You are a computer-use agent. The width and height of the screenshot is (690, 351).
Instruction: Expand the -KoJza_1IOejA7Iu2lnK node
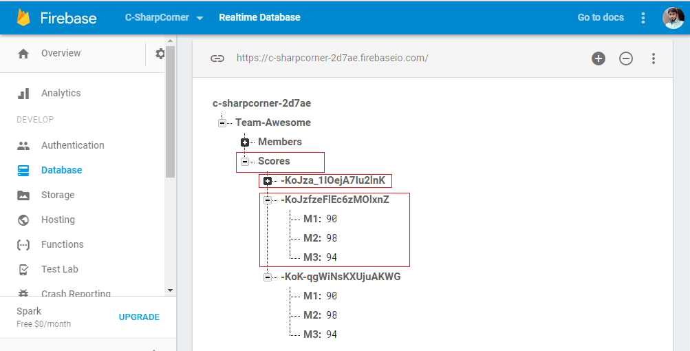coord(268,180)
